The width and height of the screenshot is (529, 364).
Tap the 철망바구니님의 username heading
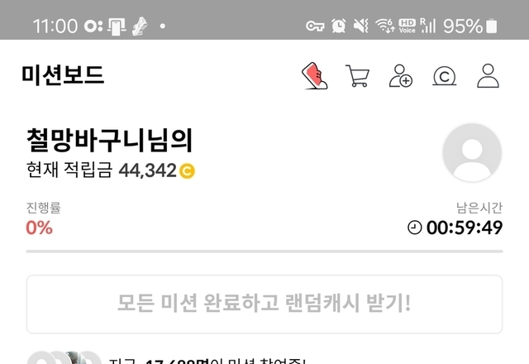[110, 140]
